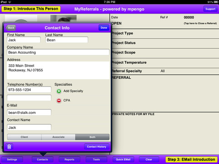Tap the trash icon to delete contact
Screen dimensions: 219x164
click(9, 147)
